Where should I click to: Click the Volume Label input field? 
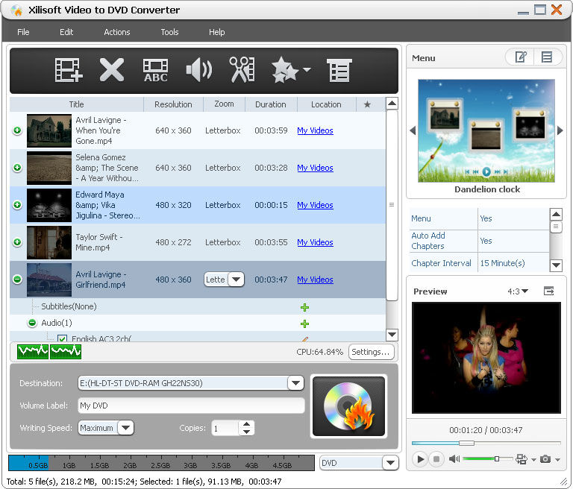point(191,406)
